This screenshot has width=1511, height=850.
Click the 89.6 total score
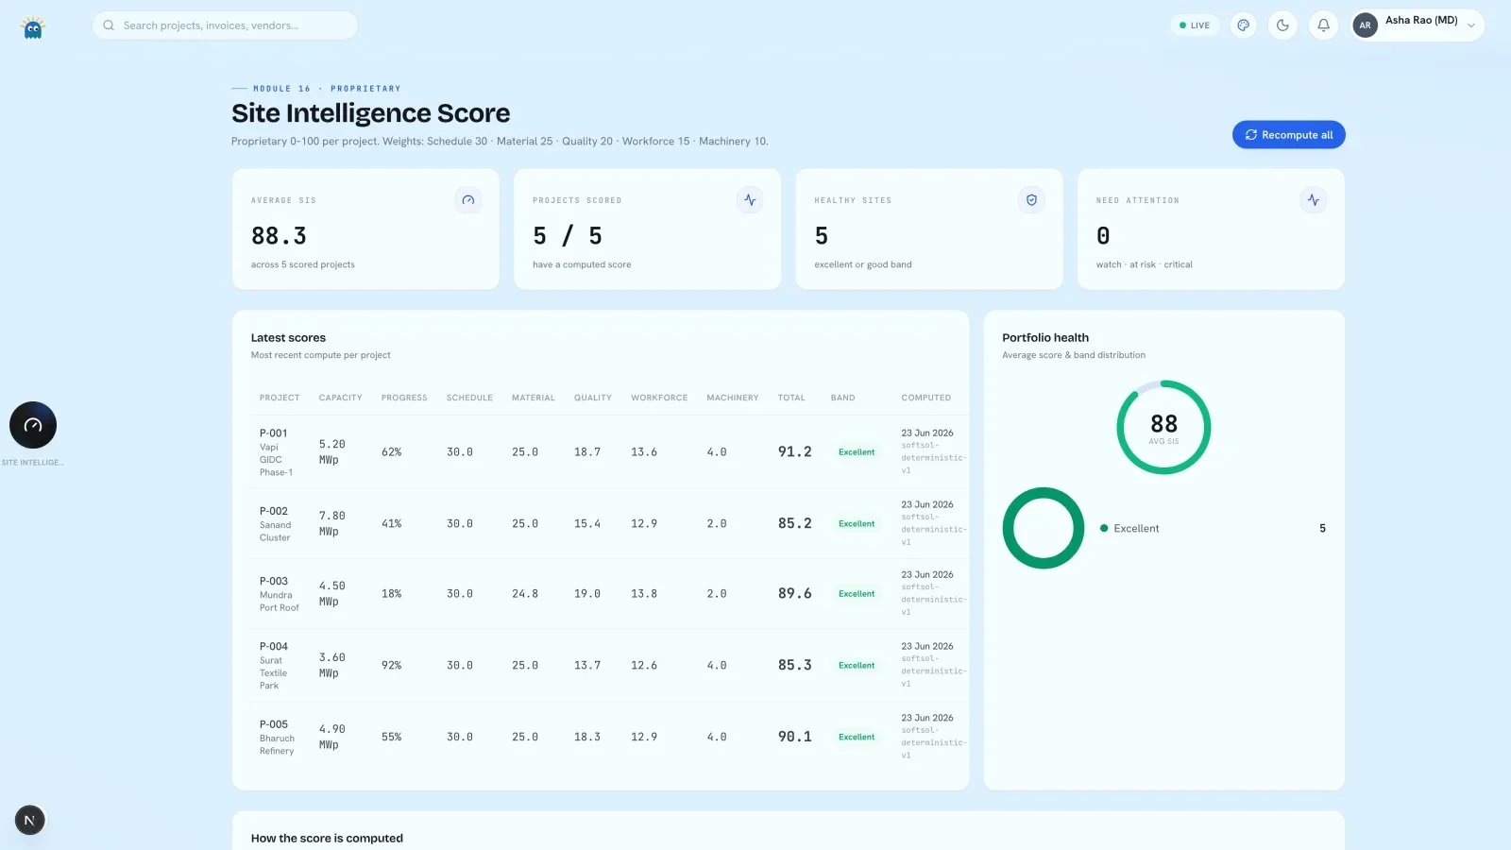click(794, 594)
